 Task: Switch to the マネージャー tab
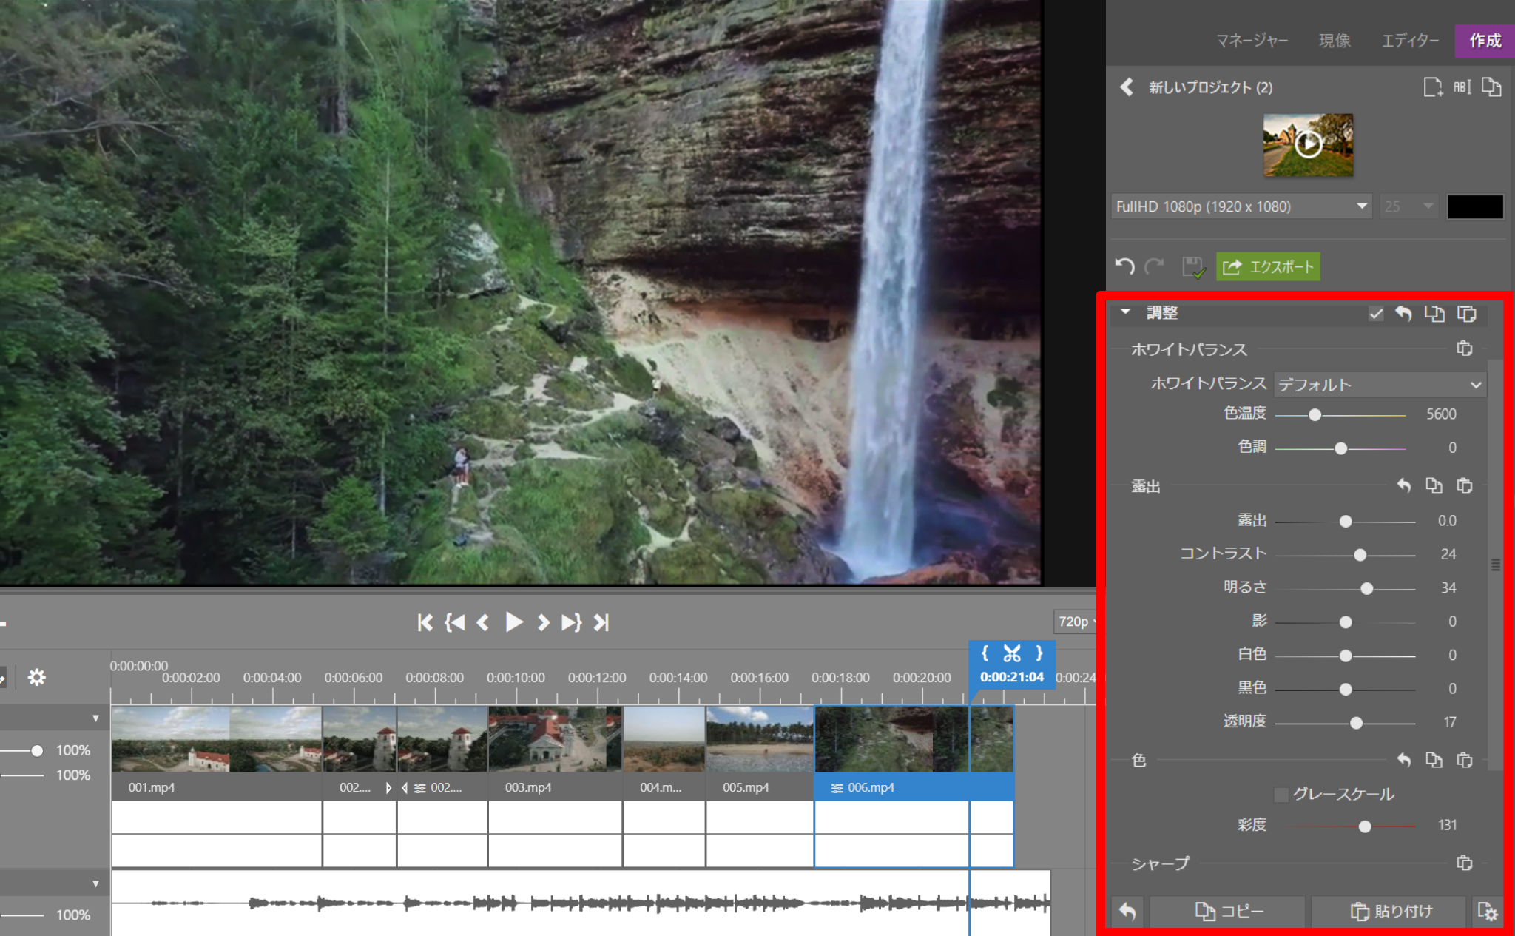pyautogui.click(x=1252, y=41)
